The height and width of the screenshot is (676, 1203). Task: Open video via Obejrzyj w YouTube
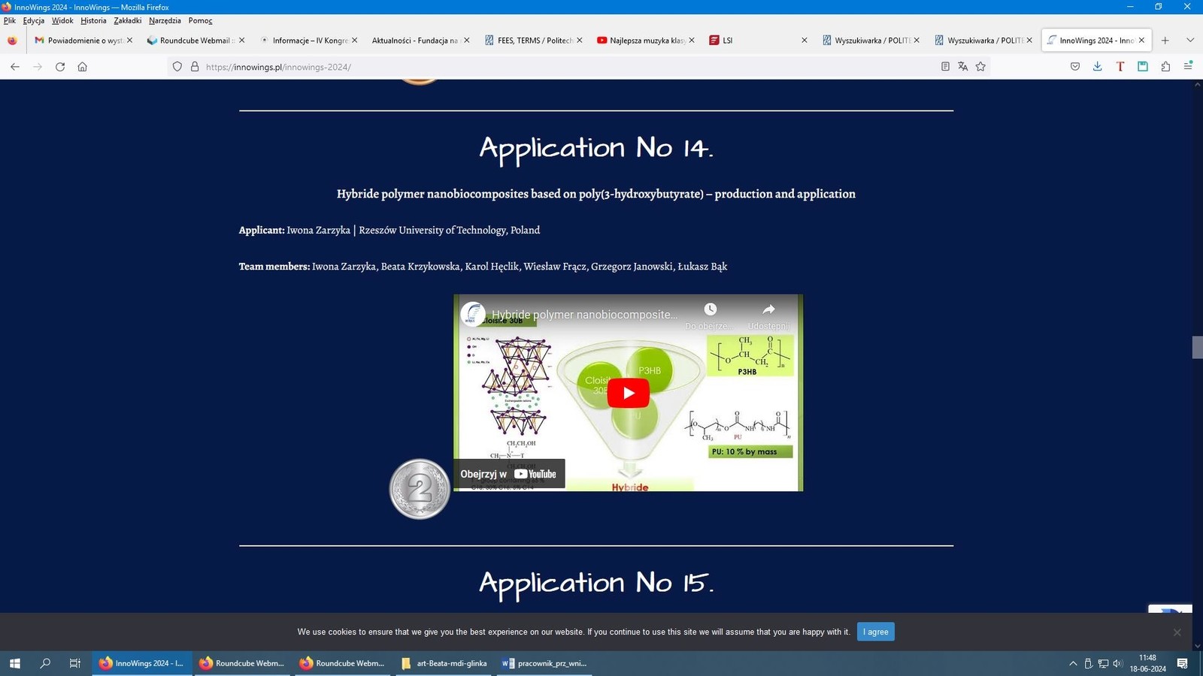509,474
